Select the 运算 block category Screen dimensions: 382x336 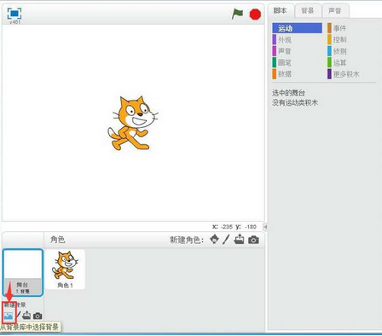[x=352, y=62]
